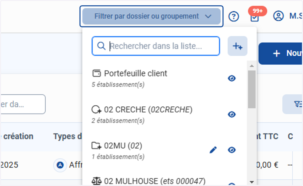Click the scales icon of 02 MULHOUSE

96,181
